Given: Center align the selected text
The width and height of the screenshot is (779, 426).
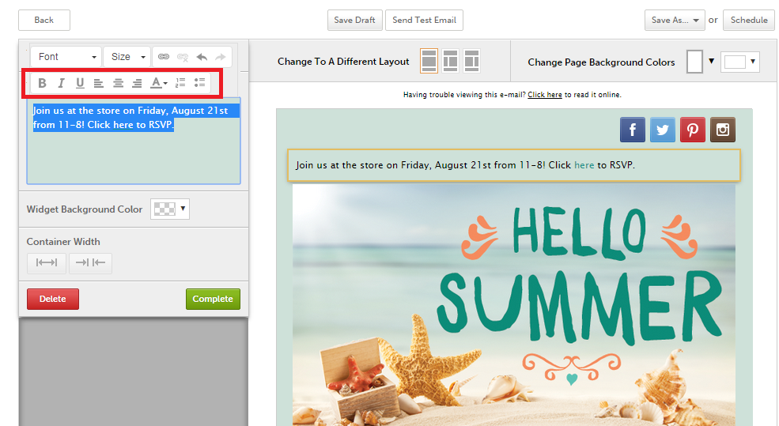Looking at the screenshot, I should coord(118,83).
